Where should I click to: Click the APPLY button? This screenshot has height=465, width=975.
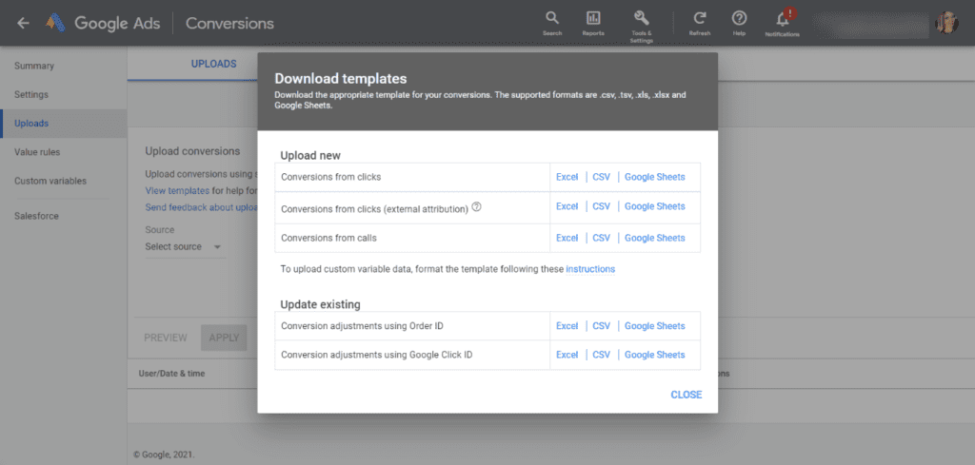coord(224,338)
